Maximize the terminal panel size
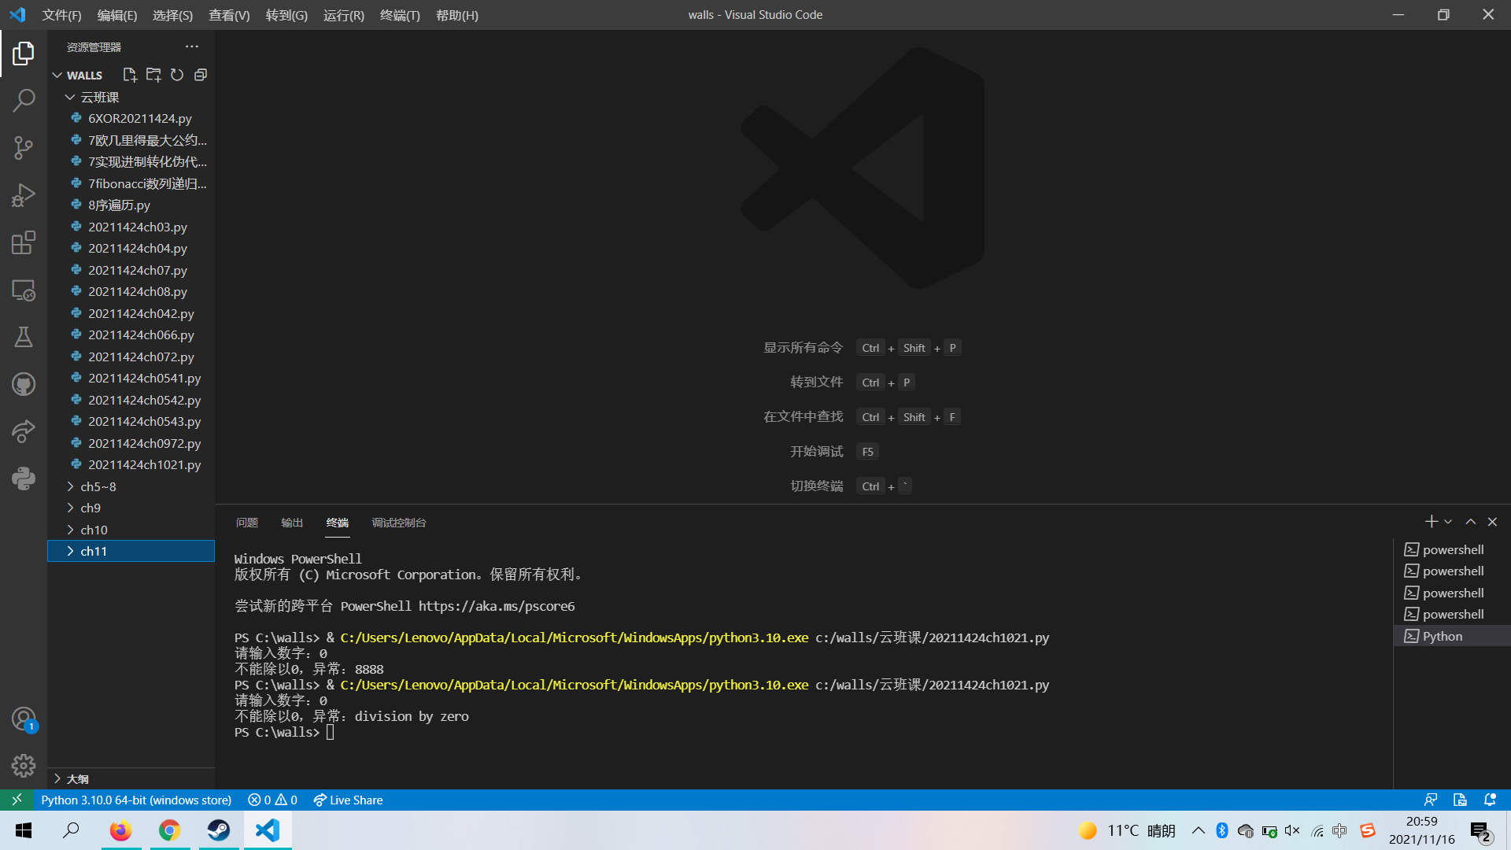1511x850 pixels. [x=1470, y=522]
